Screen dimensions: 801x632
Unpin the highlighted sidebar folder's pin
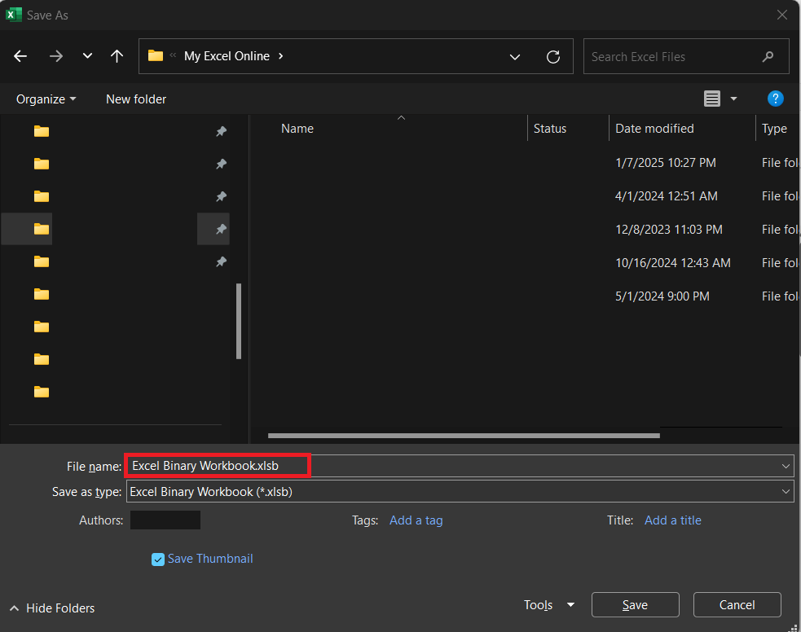click(221, 229)
